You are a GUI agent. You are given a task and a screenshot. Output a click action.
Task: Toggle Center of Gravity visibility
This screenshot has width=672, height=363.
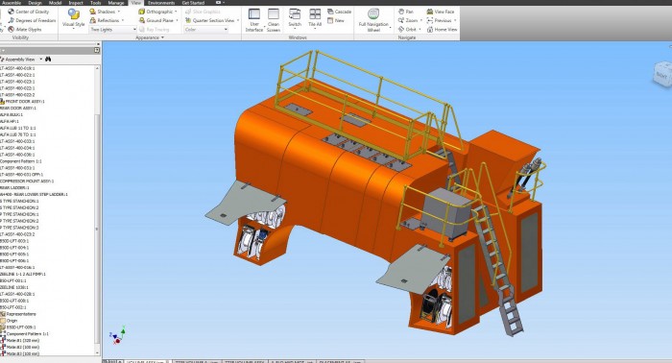pyautogui.click(x=28, y=12)
